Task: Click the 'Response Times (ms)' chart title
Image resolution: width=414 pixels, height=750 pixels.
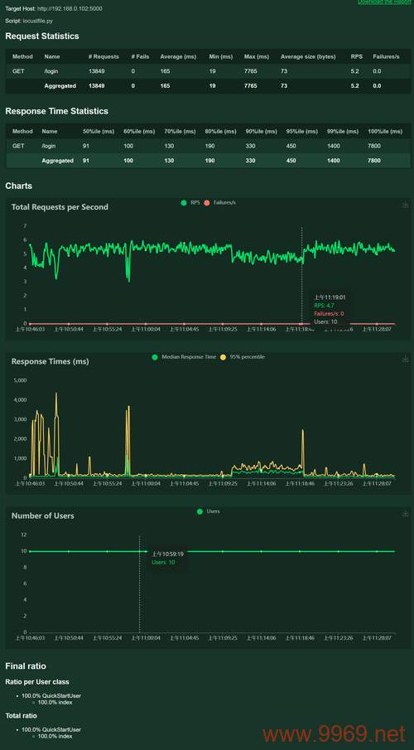Action: click(x=50, y=361)
